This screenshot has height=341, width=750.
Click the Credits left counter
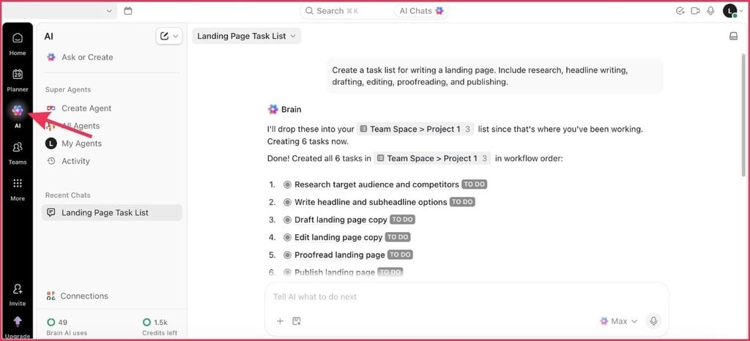(160, 327)
